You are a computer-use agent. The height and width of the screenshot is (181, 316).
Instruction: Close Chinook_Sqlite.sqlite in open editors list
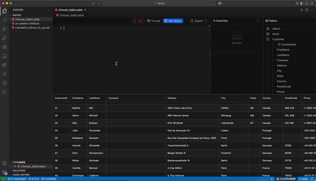coord(15,166)
